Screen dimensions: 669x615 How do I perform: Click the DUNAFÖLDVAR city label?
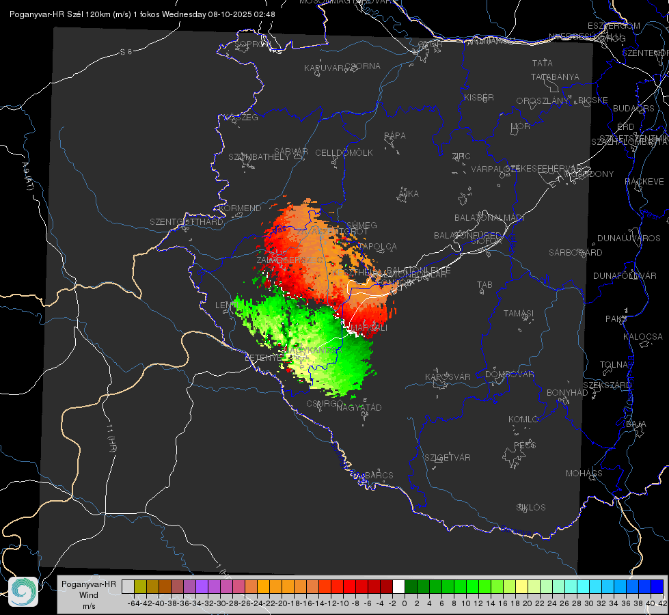point(625,275)
